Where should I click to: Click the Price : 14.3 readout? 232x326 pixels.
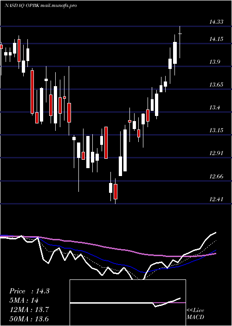coord(29,291)
